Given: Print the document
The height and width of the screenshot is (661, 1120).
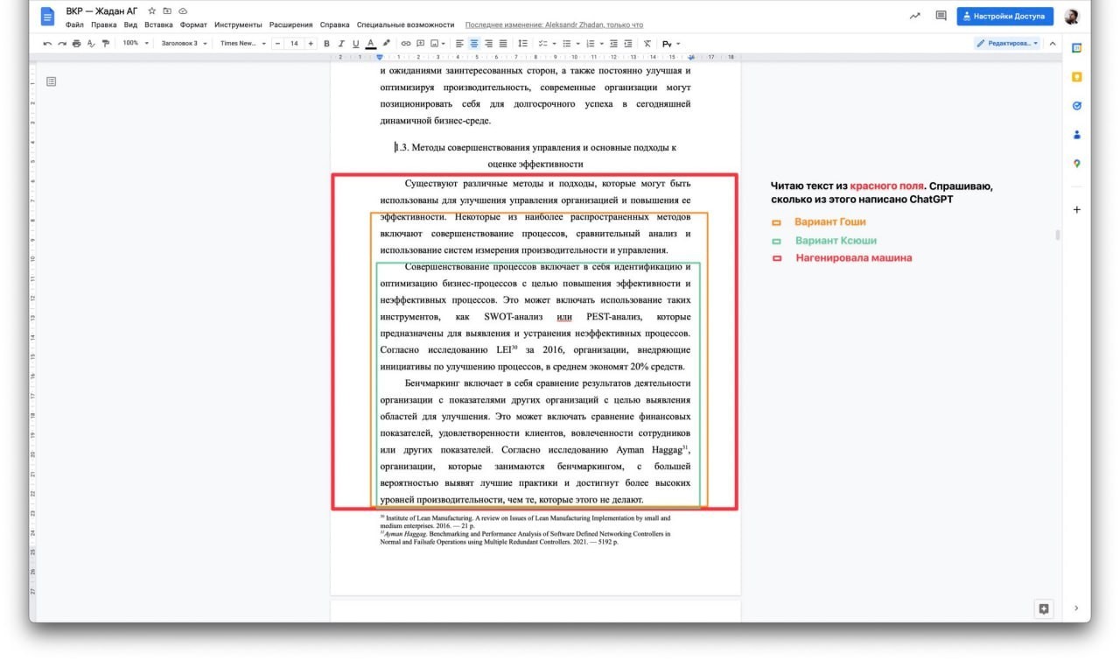Looking at the screenshot, I should (76, 44).
